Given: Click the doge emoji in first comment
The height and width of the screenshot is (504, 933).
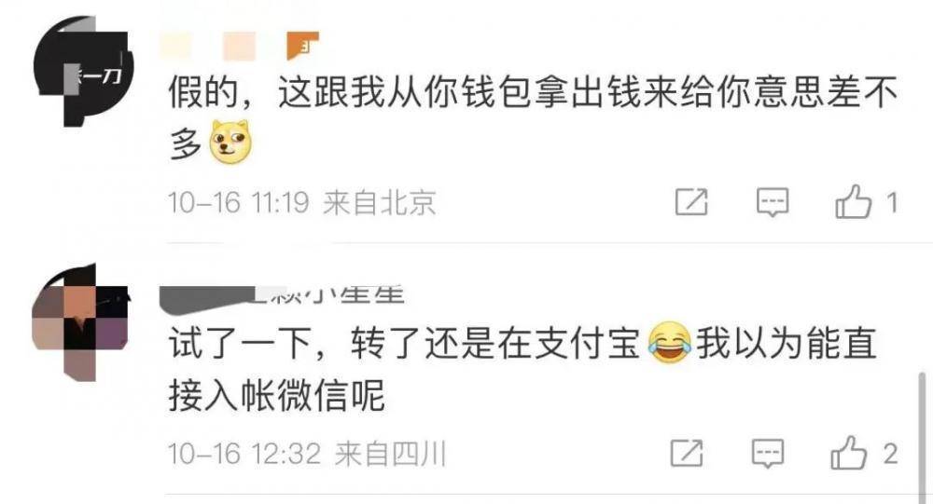Looking at the screenshot, I should 230,142.
